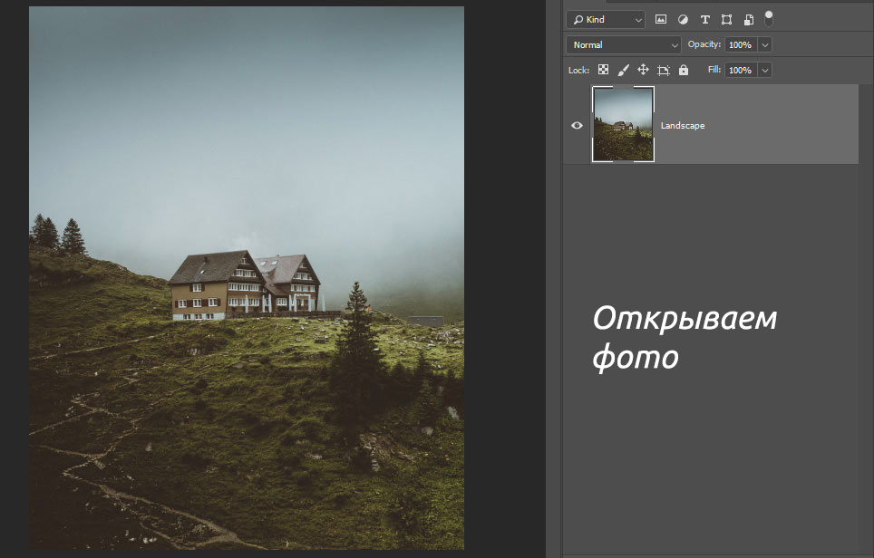Filter layers by pixel layers icon
Viewport: 874px width, 558px height.
(661, 20)
